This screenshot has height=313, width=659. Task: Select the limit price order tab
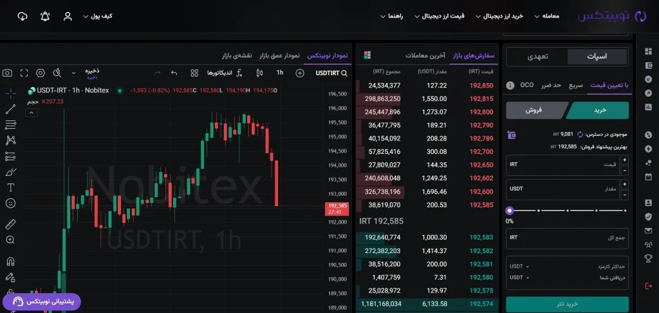coord(609,85)
